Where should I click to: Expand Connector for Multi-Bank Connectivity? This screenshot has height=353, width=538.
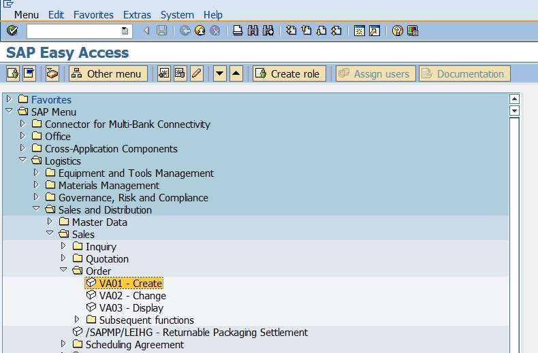pyautogui.click(x=22, y=123)
